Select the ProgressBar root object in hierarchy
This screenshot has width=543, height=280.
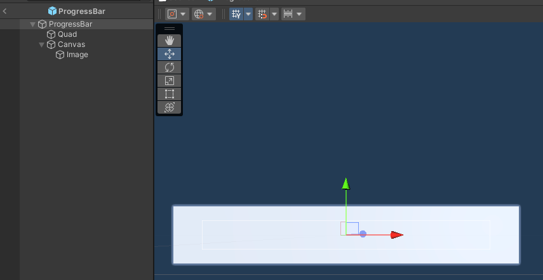[70, 24]
